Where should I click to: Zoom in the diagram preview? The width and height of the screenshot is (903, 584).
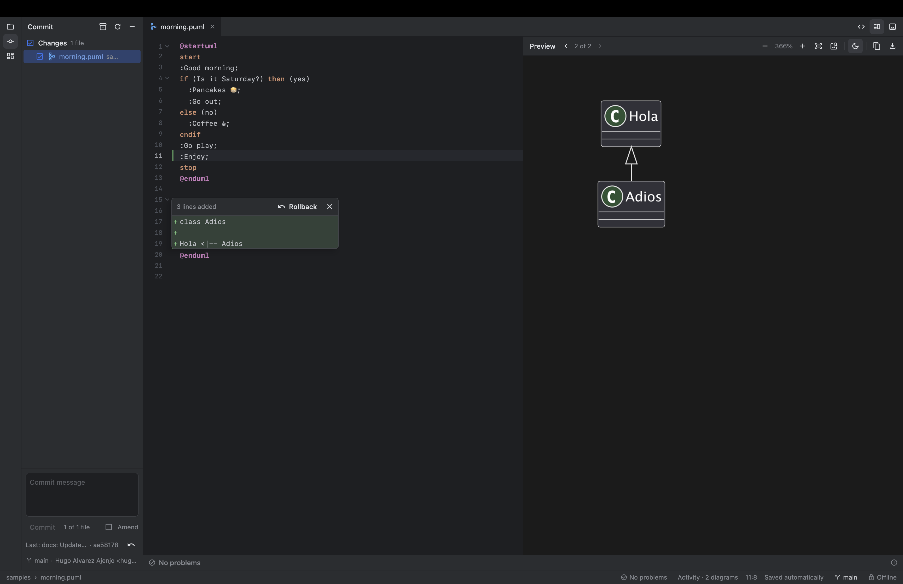pos(803,46)
